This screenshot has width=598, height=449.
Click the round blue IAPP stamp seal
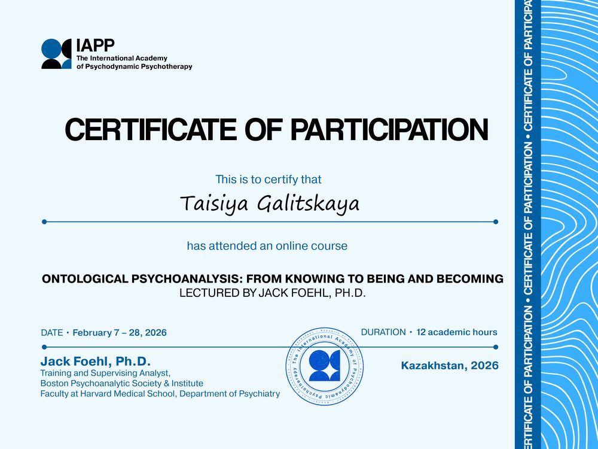click(325, 366)
